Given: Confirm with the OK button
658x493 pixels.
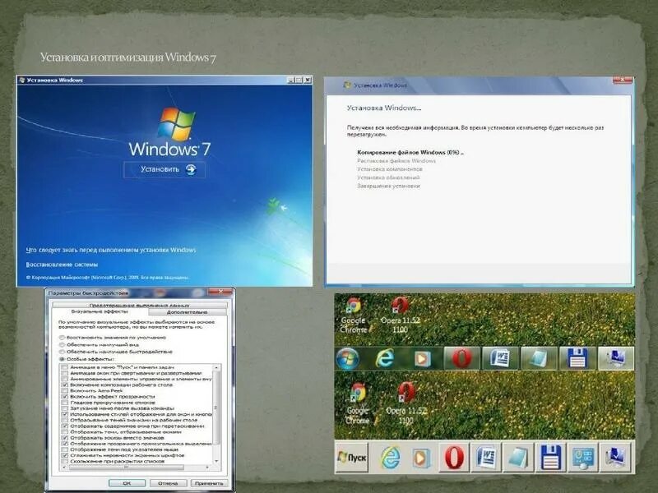Looking at the screenshot, I should (x=127, y=483).
